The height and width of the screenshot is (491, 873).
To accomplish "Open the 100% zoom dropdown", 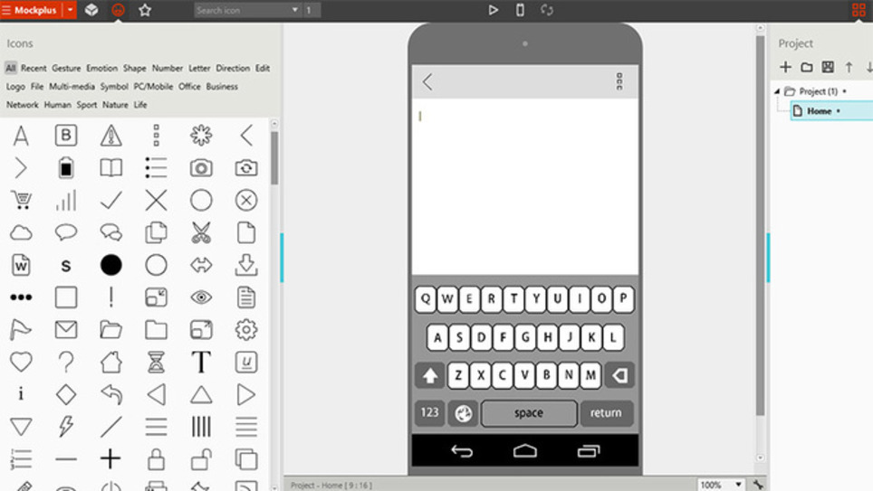I will click(x=738, y=485).
